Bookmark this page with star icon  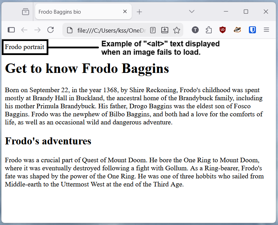177,30
